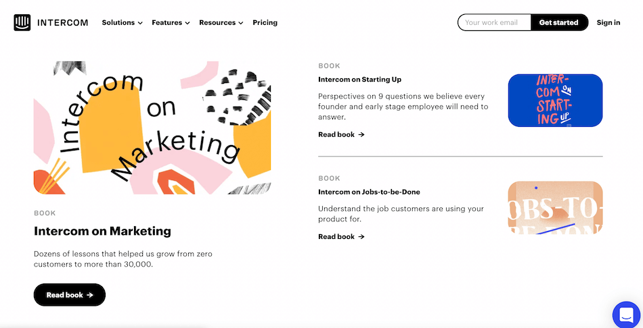Click the Intercom on Marketing heading
The height and width of the screenshot is (328, 643).
(102, 231)
